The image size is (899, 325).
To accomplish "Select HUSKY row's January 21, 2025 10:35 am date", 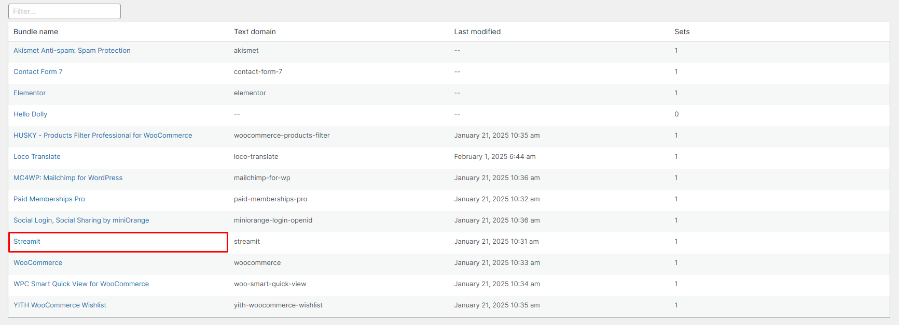I will [x=497, y=135].
